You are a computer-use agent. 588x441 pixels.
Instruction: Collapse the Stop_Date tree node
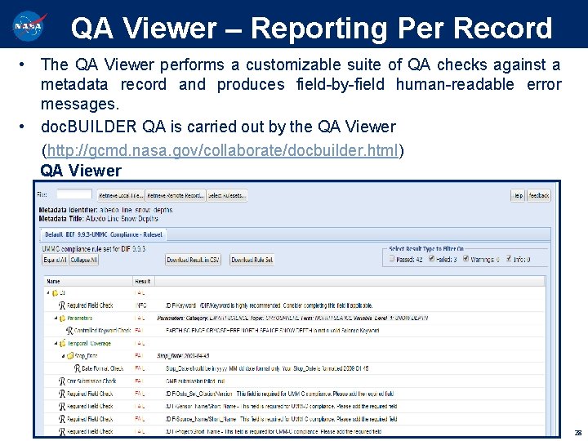64,356
